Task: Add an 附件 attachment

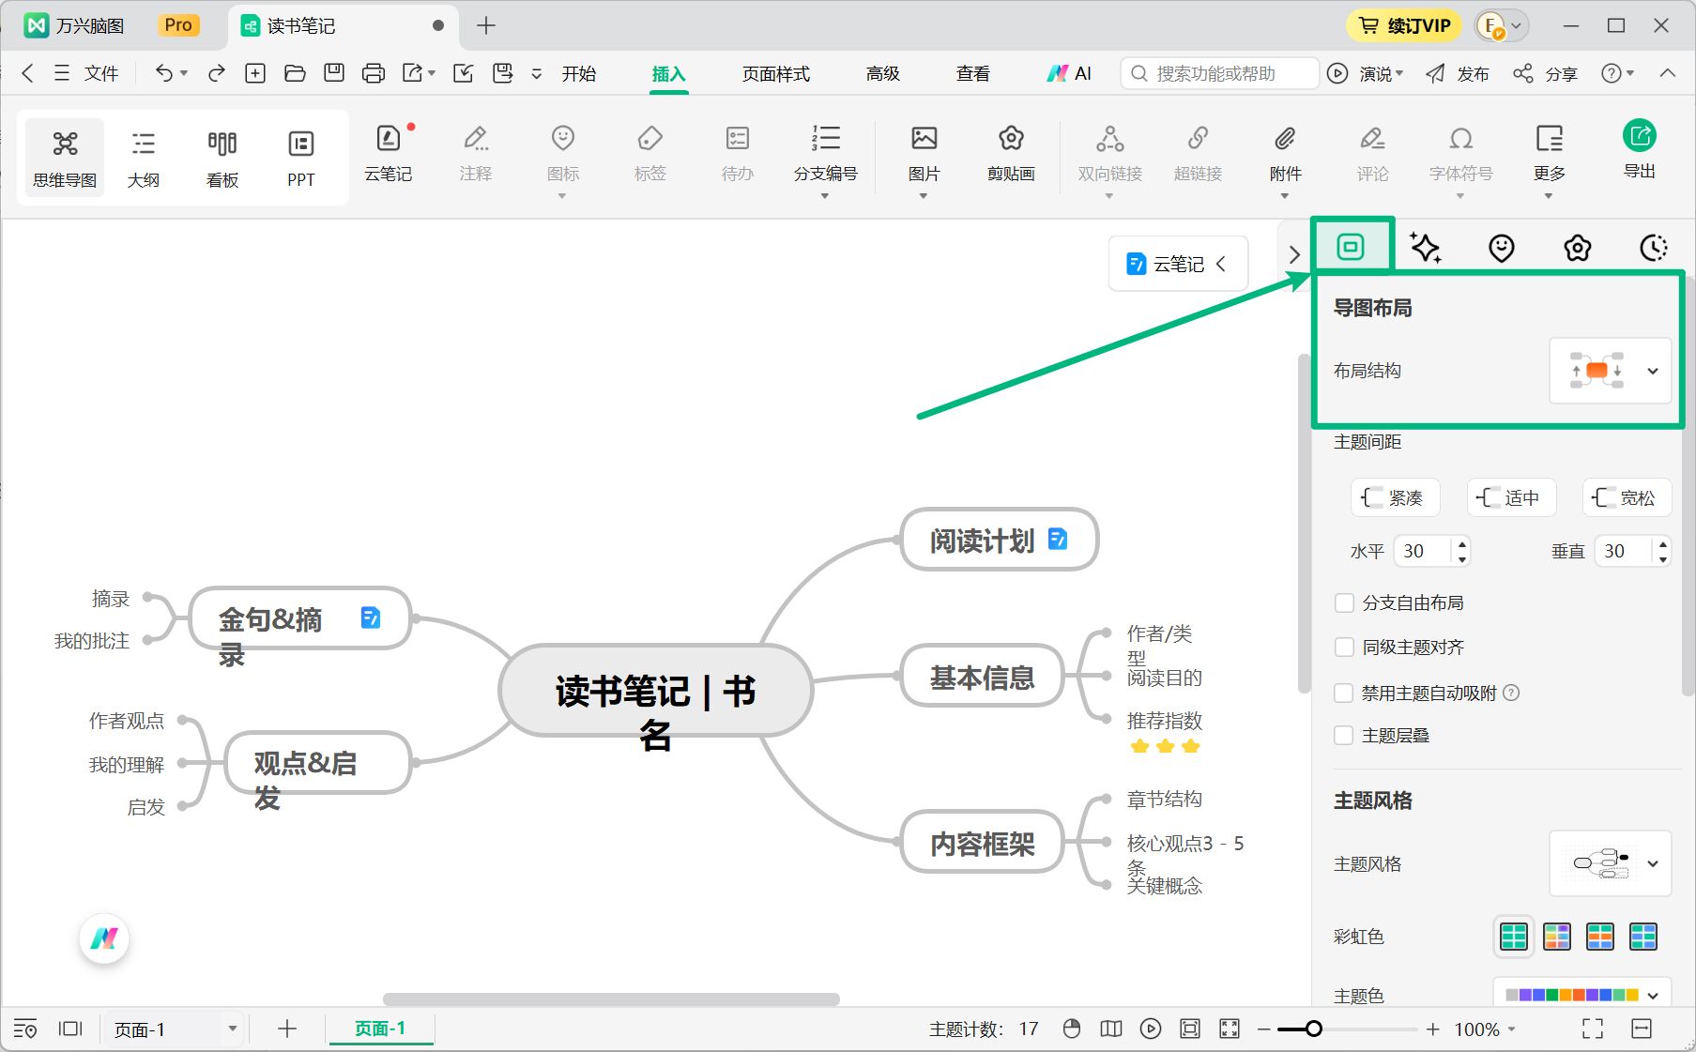Action: tap(1285, 154)
